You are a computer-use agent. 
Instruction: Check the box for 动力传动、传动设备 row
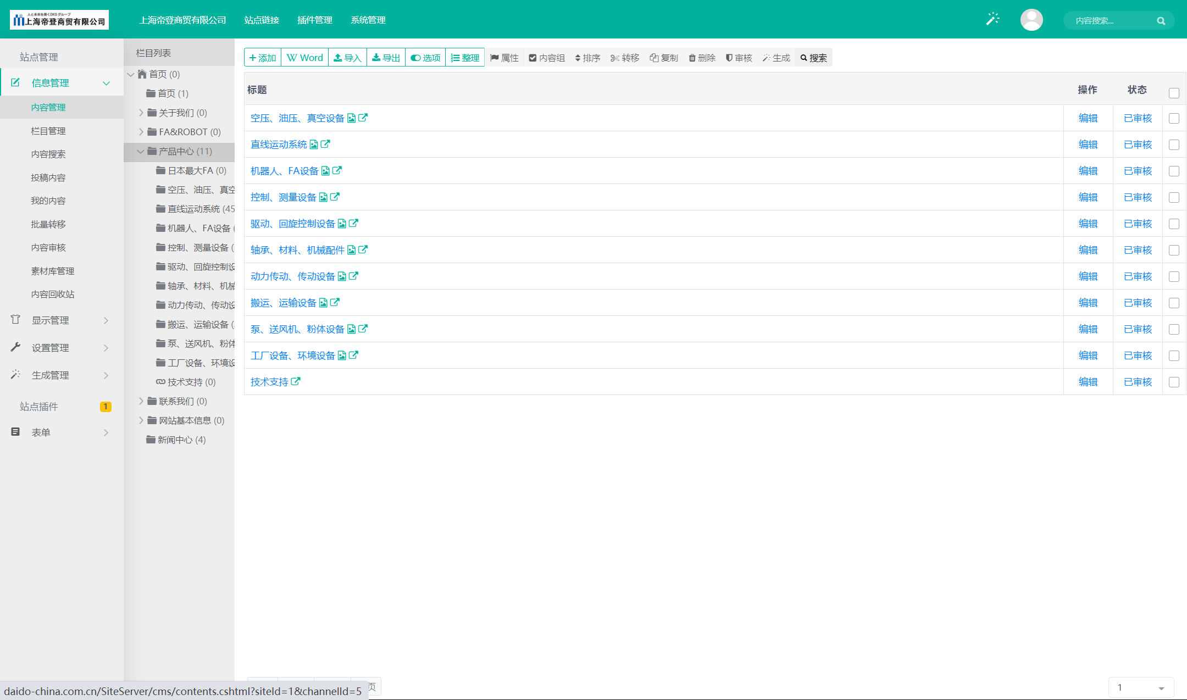point(1174,276)
